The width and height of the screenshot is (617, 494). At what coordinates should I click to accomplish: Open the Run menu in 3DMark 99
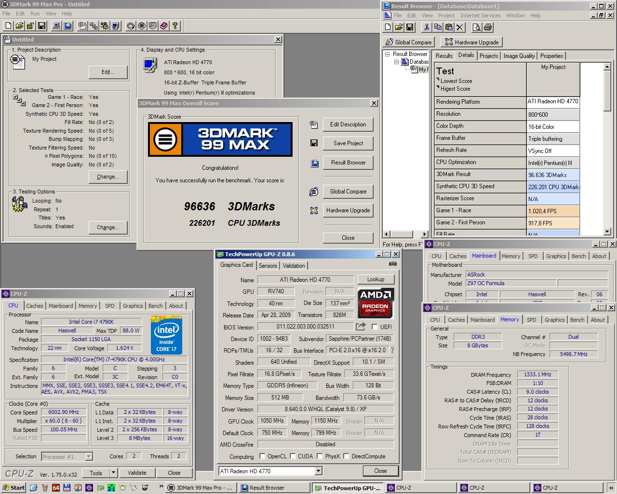pyautogui.click(x=35, y=14)
